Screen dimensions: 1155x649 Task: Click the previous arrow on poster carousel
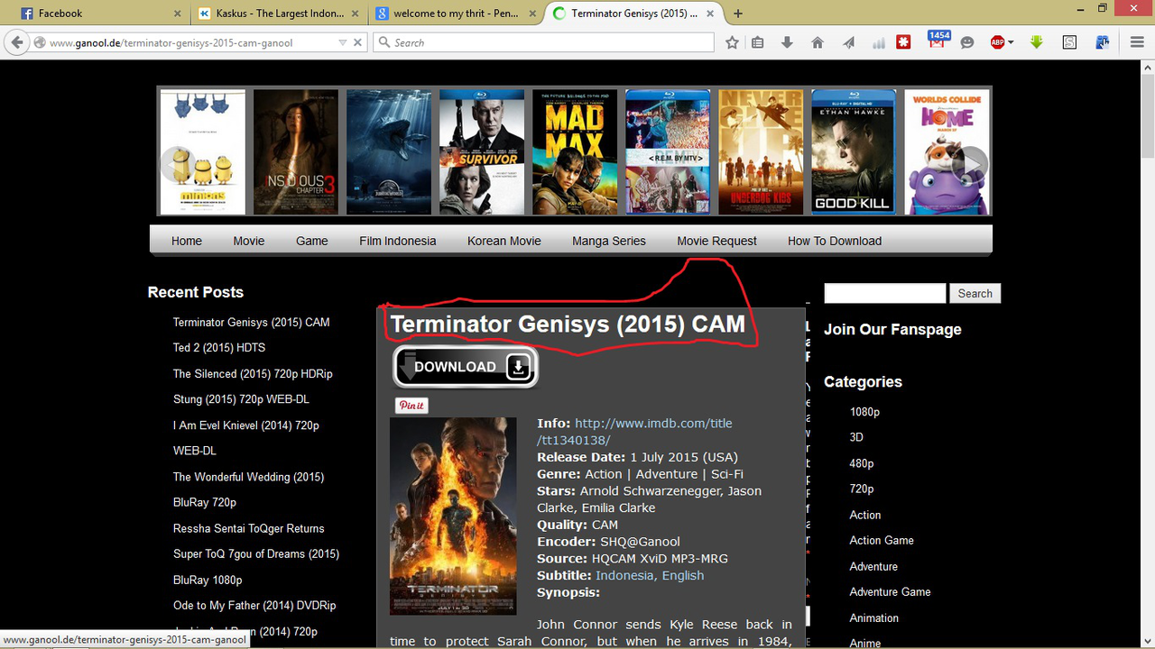[x=179, y=164]
